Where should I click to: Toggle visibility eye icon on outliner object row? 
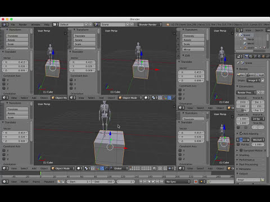coord(256,48)
